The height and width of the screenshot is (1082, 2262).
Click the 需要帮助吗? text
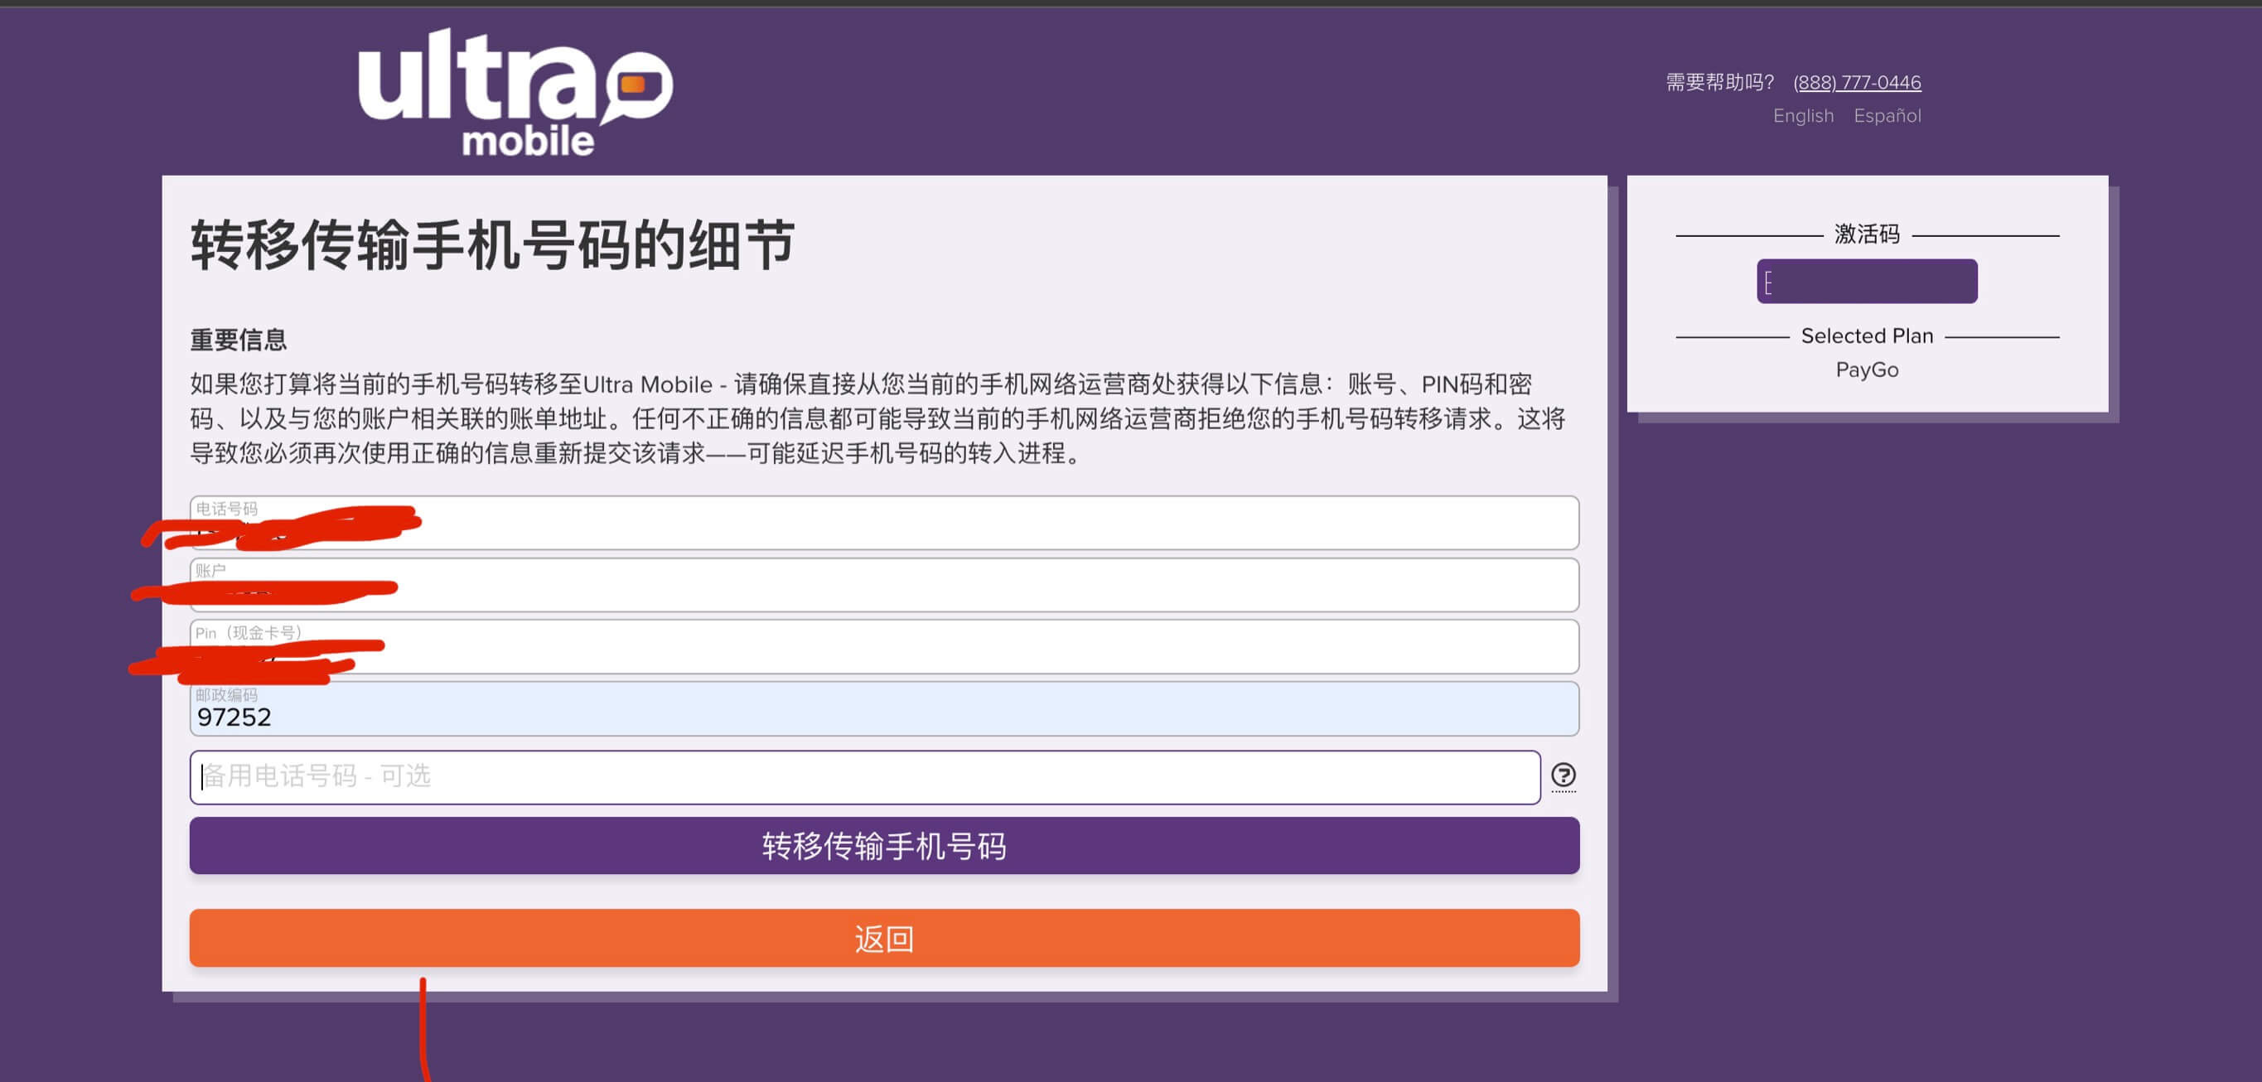tap(1719, 82)
